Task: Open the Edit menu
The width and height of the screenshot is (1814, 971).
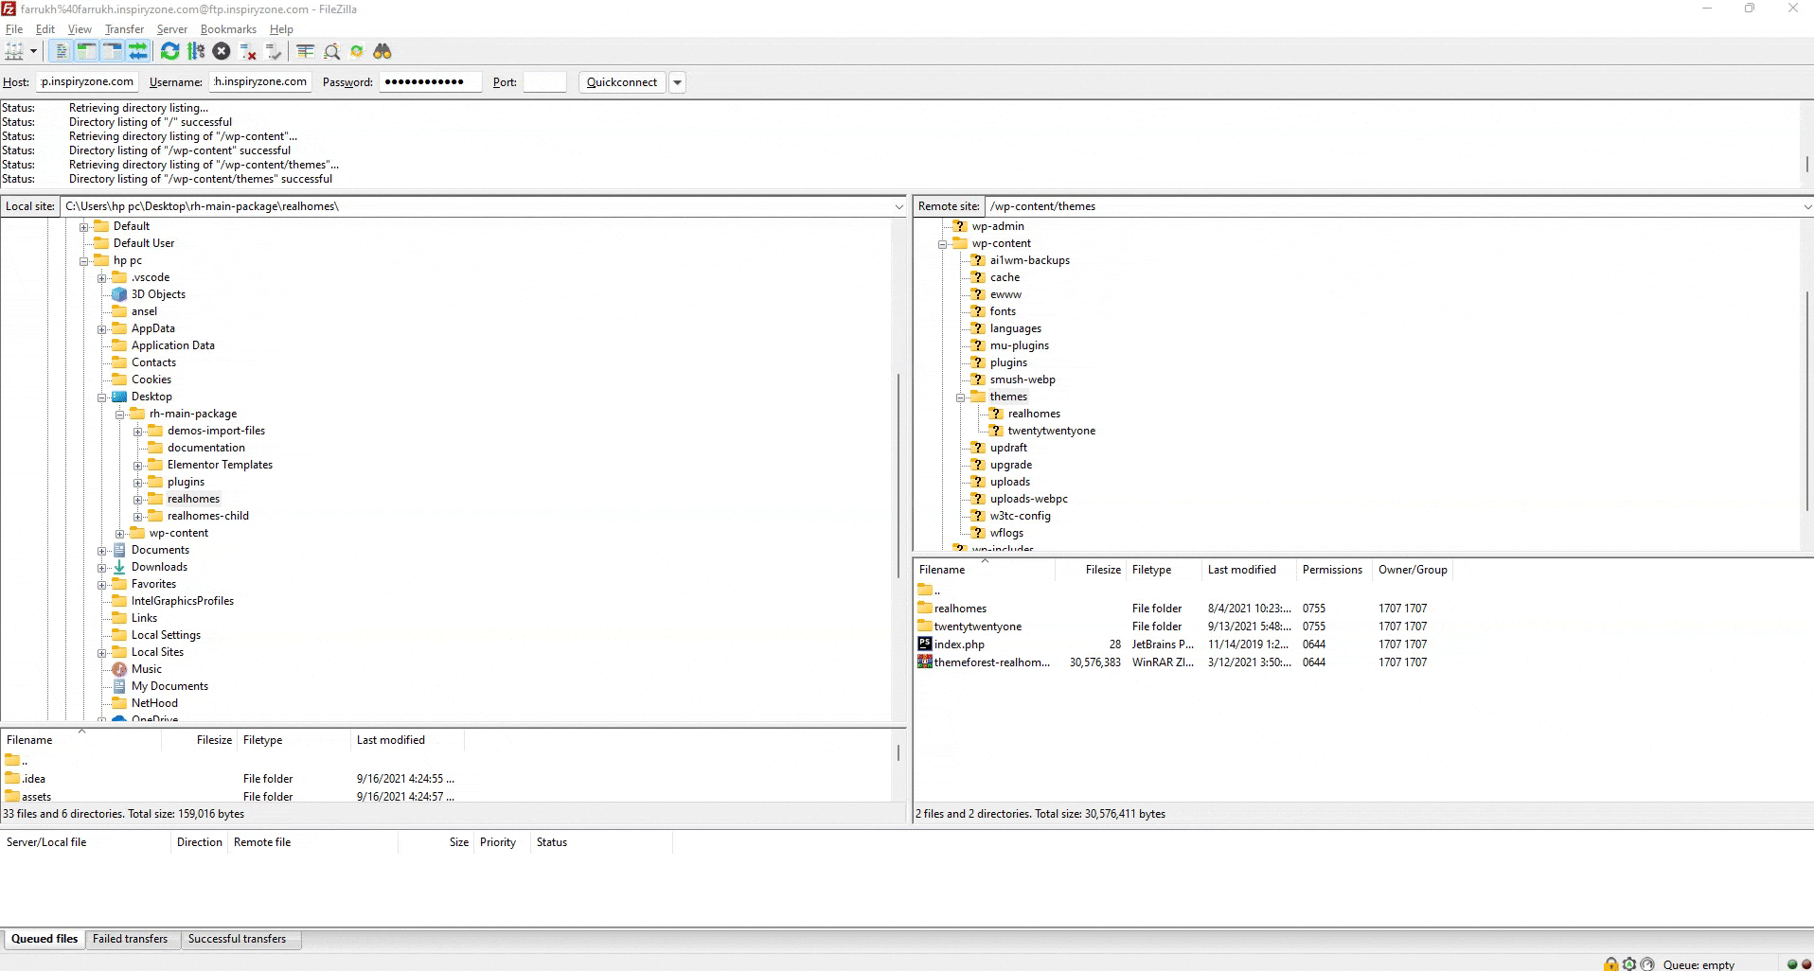Action: [x=45, y=29]
